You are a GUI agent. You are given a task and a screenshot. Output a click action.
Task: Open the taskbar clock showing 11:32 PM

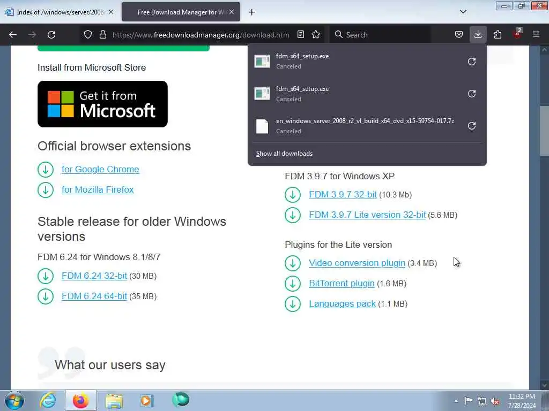click(522, 401)
